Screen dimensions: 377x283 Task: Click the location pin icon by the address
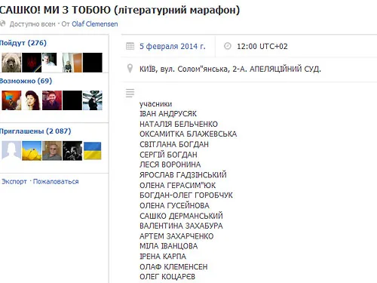pos(130,68)
